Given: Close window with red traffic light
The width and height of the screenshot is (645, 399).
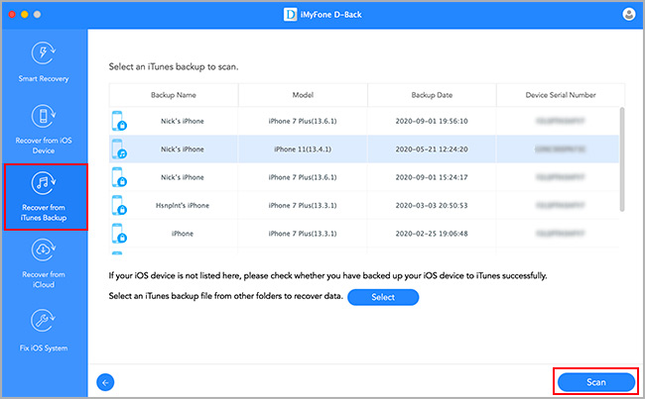Looking at the screenshot, I should [x=12, y=15].
